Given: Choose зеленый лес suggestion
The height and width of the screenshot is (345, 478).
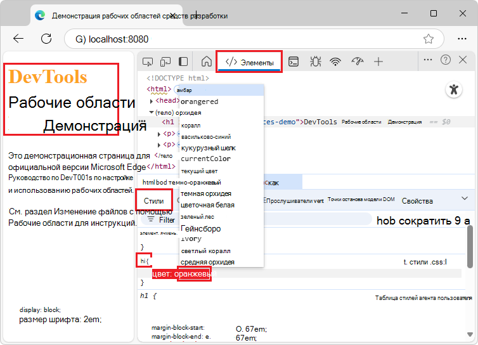Looking at the screenshot, I should [x=222, y=217].
